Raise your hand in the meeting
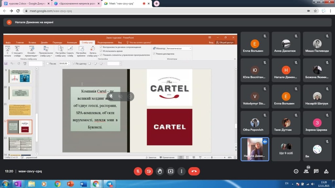 (x=160, y=171)
